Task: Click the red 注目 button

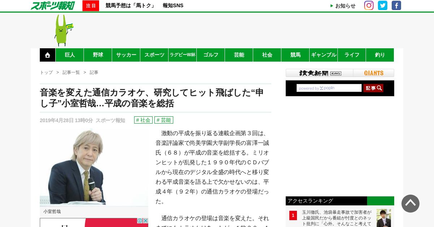Action: [x=91, y=6]
